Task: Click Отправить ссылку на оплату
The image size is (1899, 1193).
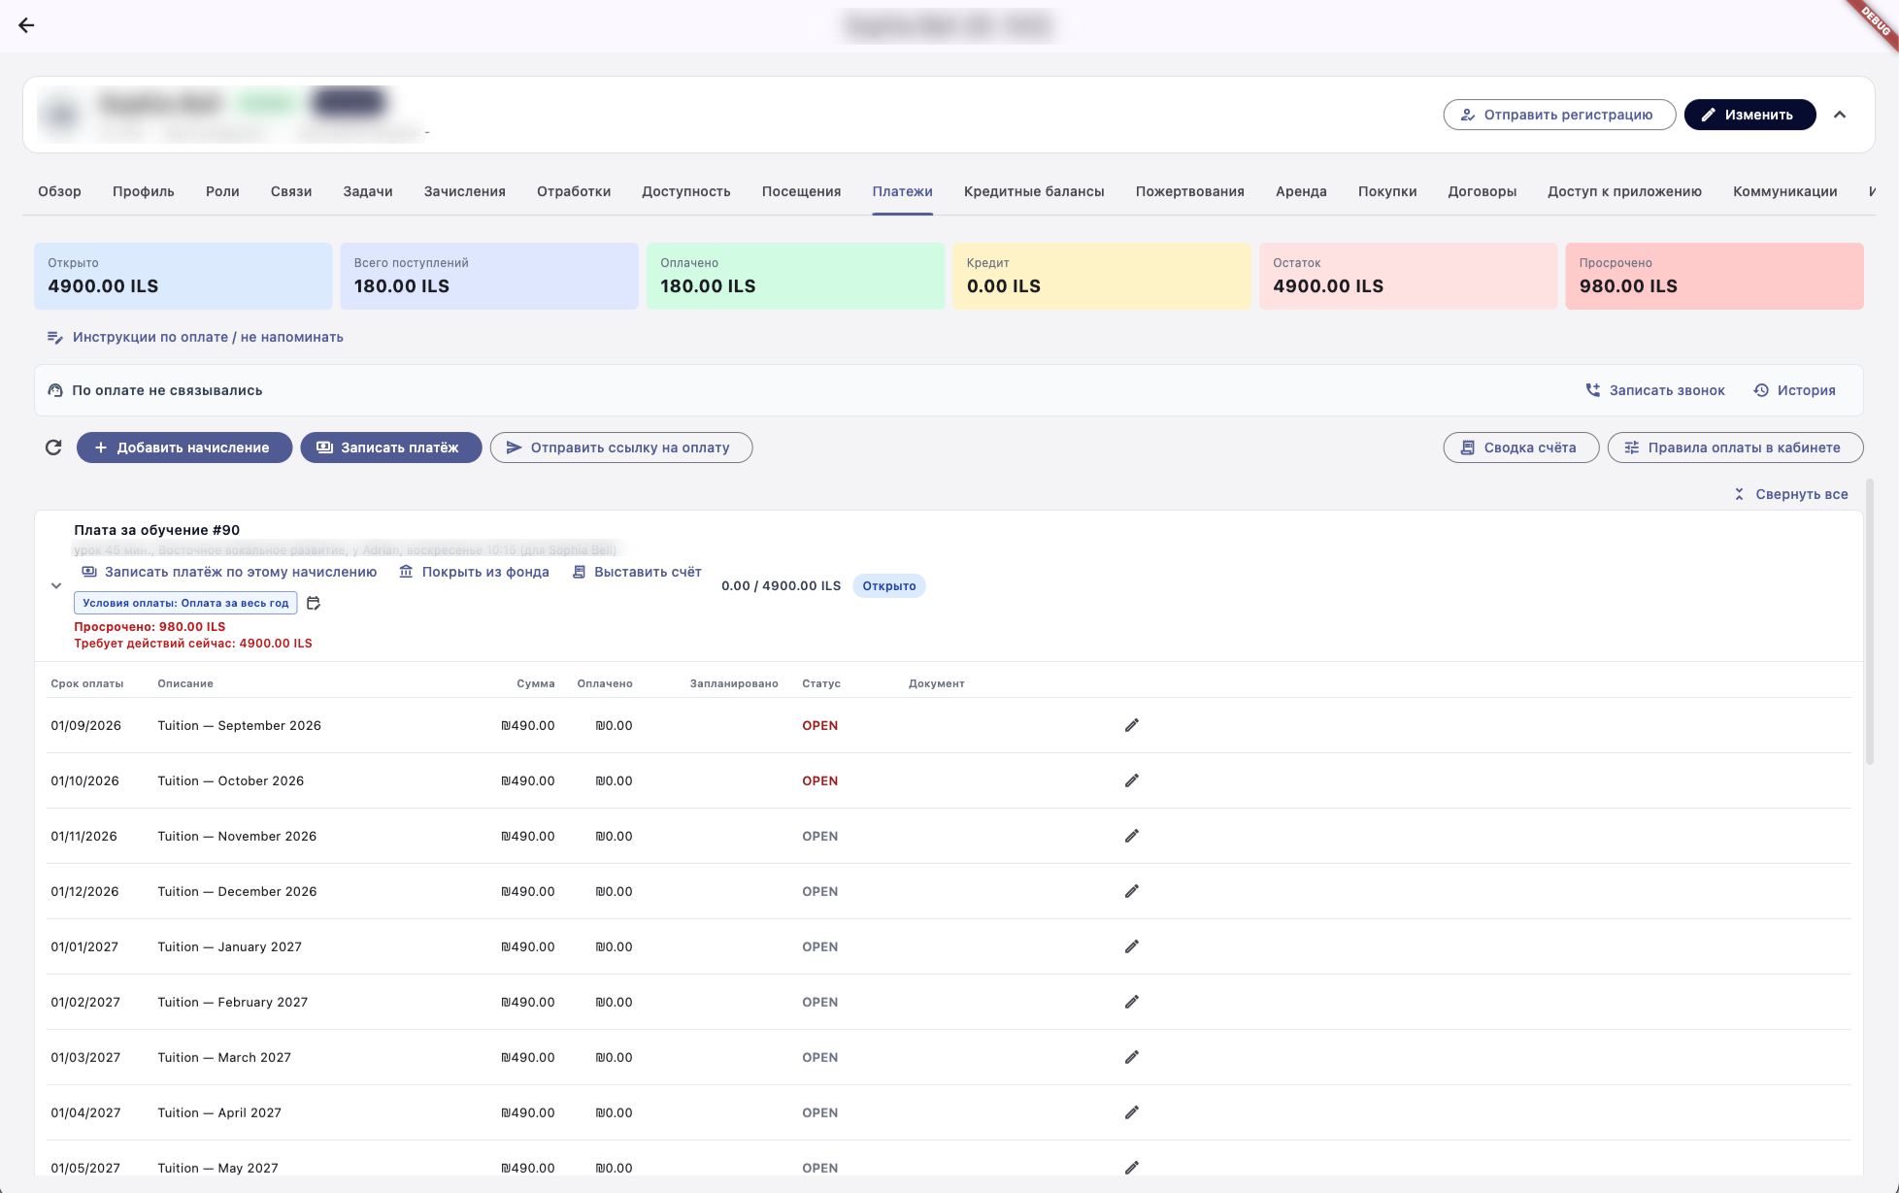Action: tap(621, 447)
